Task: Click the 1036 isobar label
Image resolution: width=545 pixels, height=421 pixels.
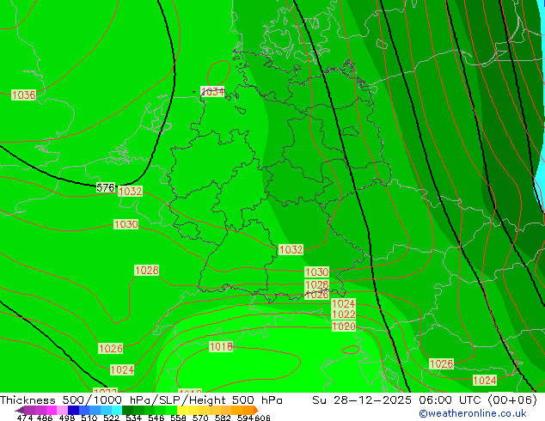Action: pyautogui.click(x=23, y=95)
